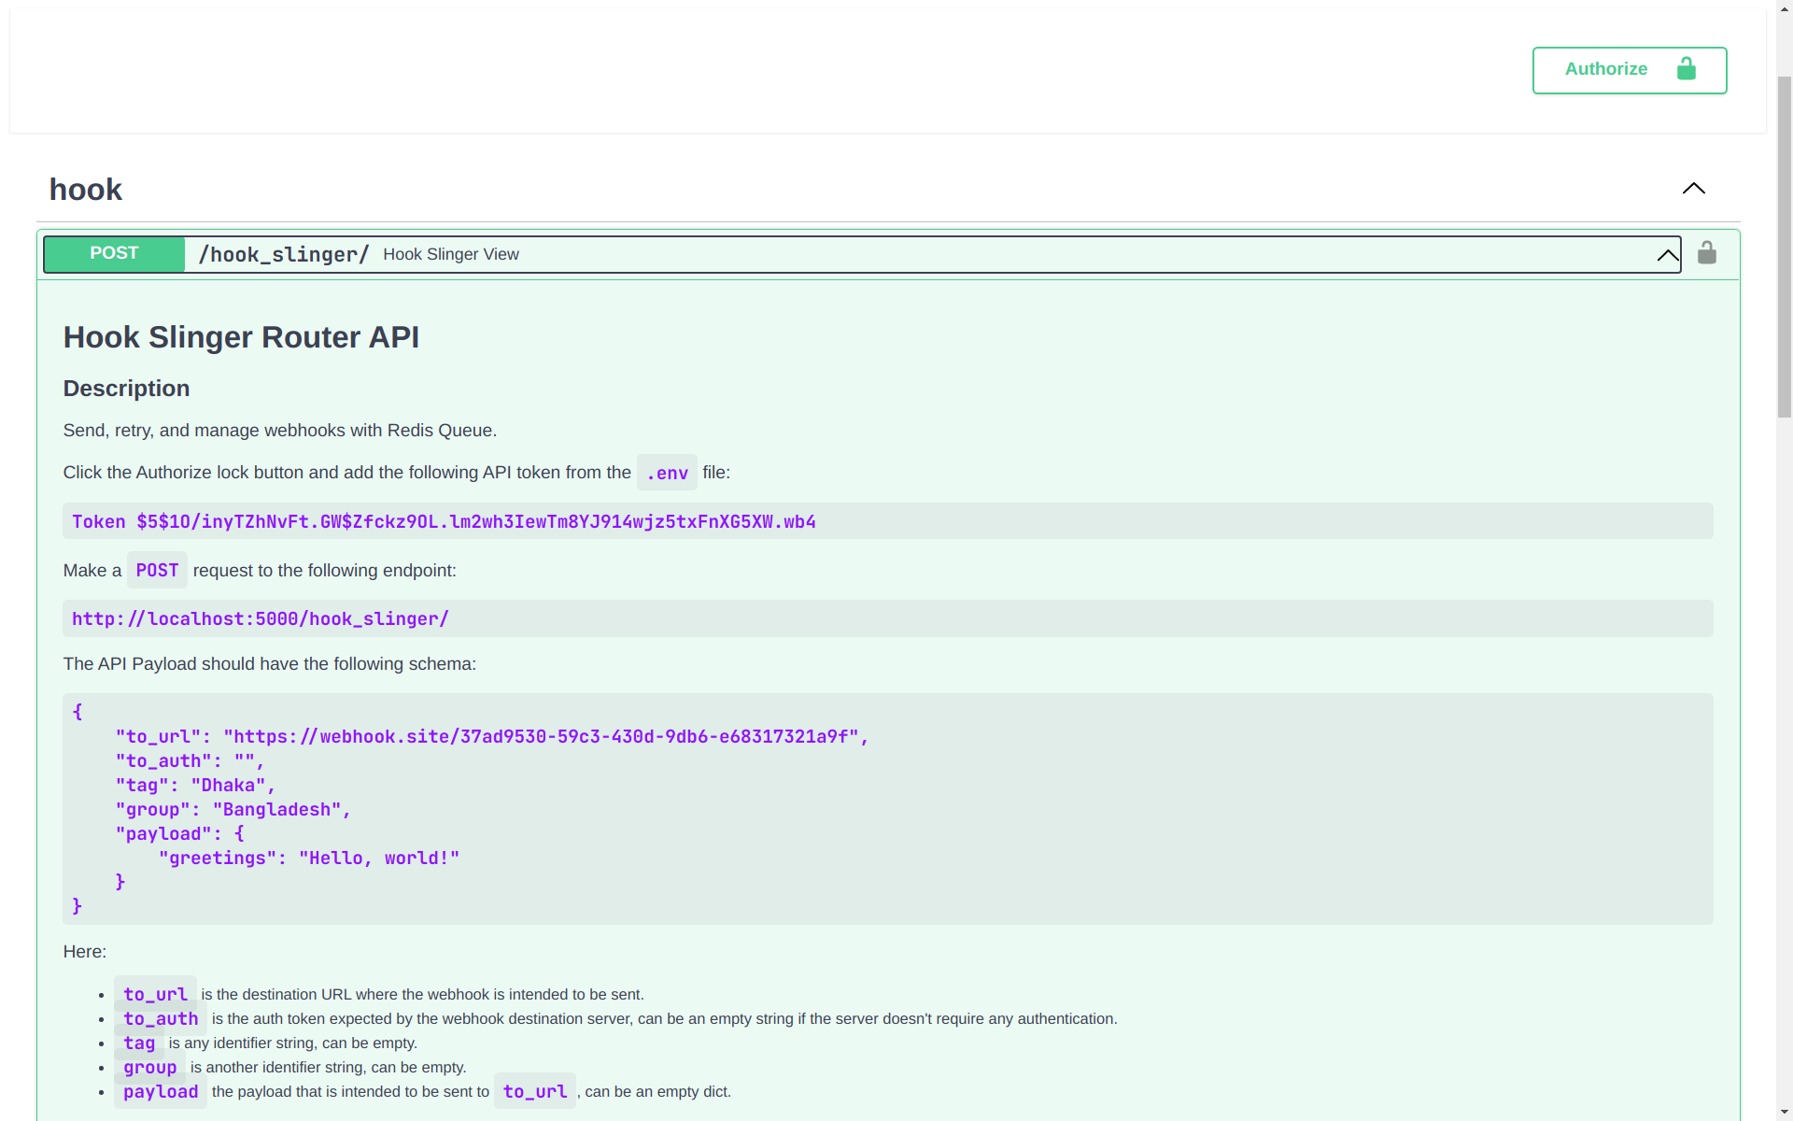
Task: Click the /hook_slinger/ endpoint path
Action: 284,255
